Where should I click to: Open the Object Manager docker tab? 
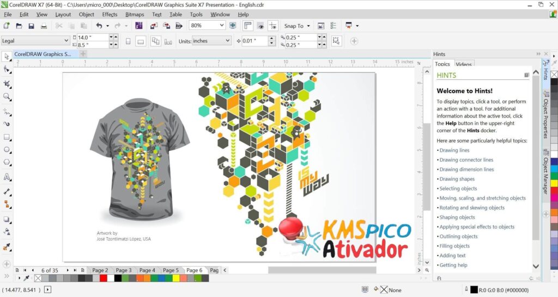click(545, 172)
